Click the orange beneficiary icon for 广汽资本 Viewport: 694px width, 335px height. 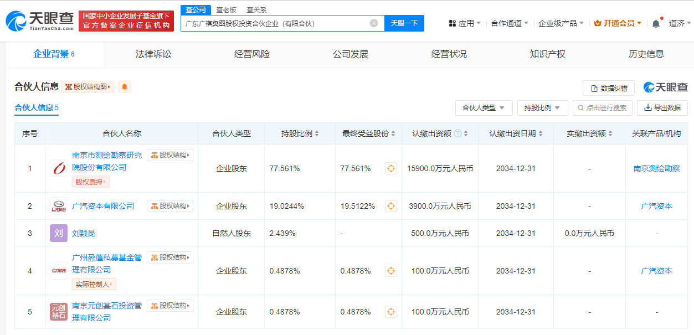[x=390, y=205]
